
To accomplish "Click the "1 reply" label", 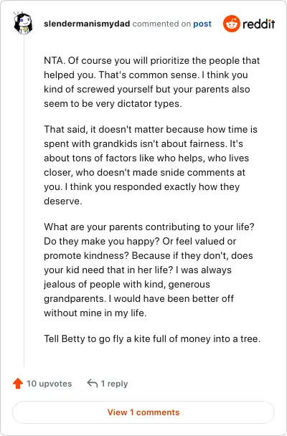I will click(114, 384).
